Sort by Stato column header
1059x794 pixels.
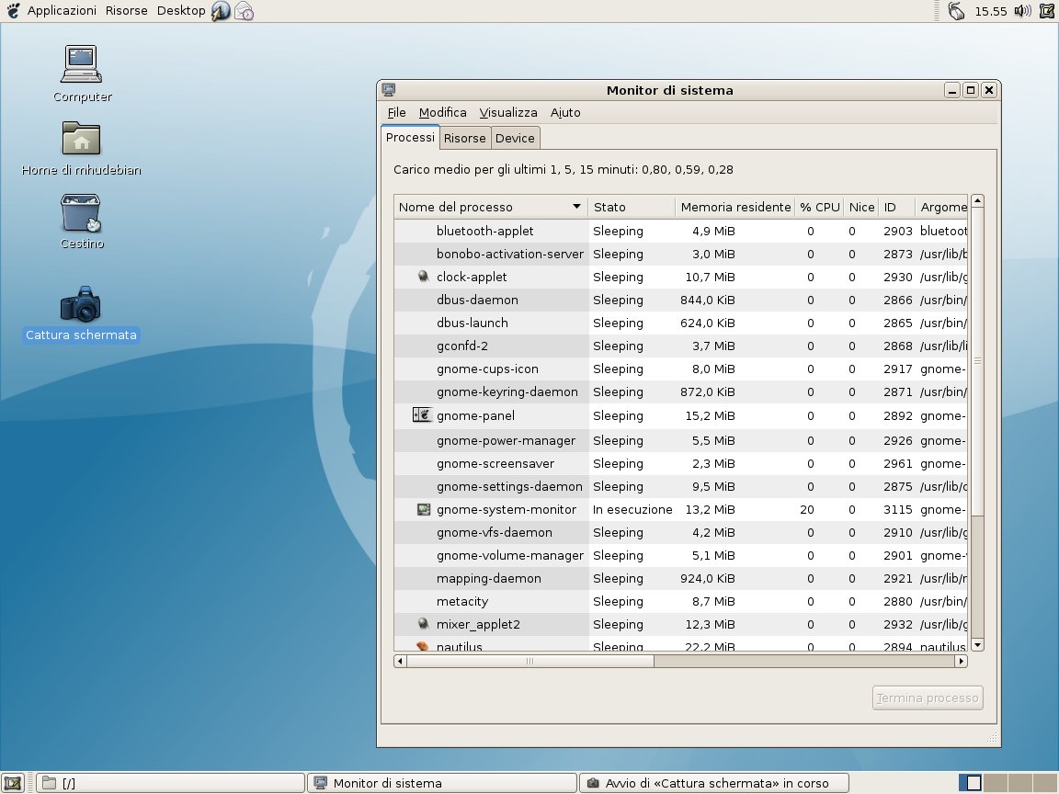coord(632,207)
